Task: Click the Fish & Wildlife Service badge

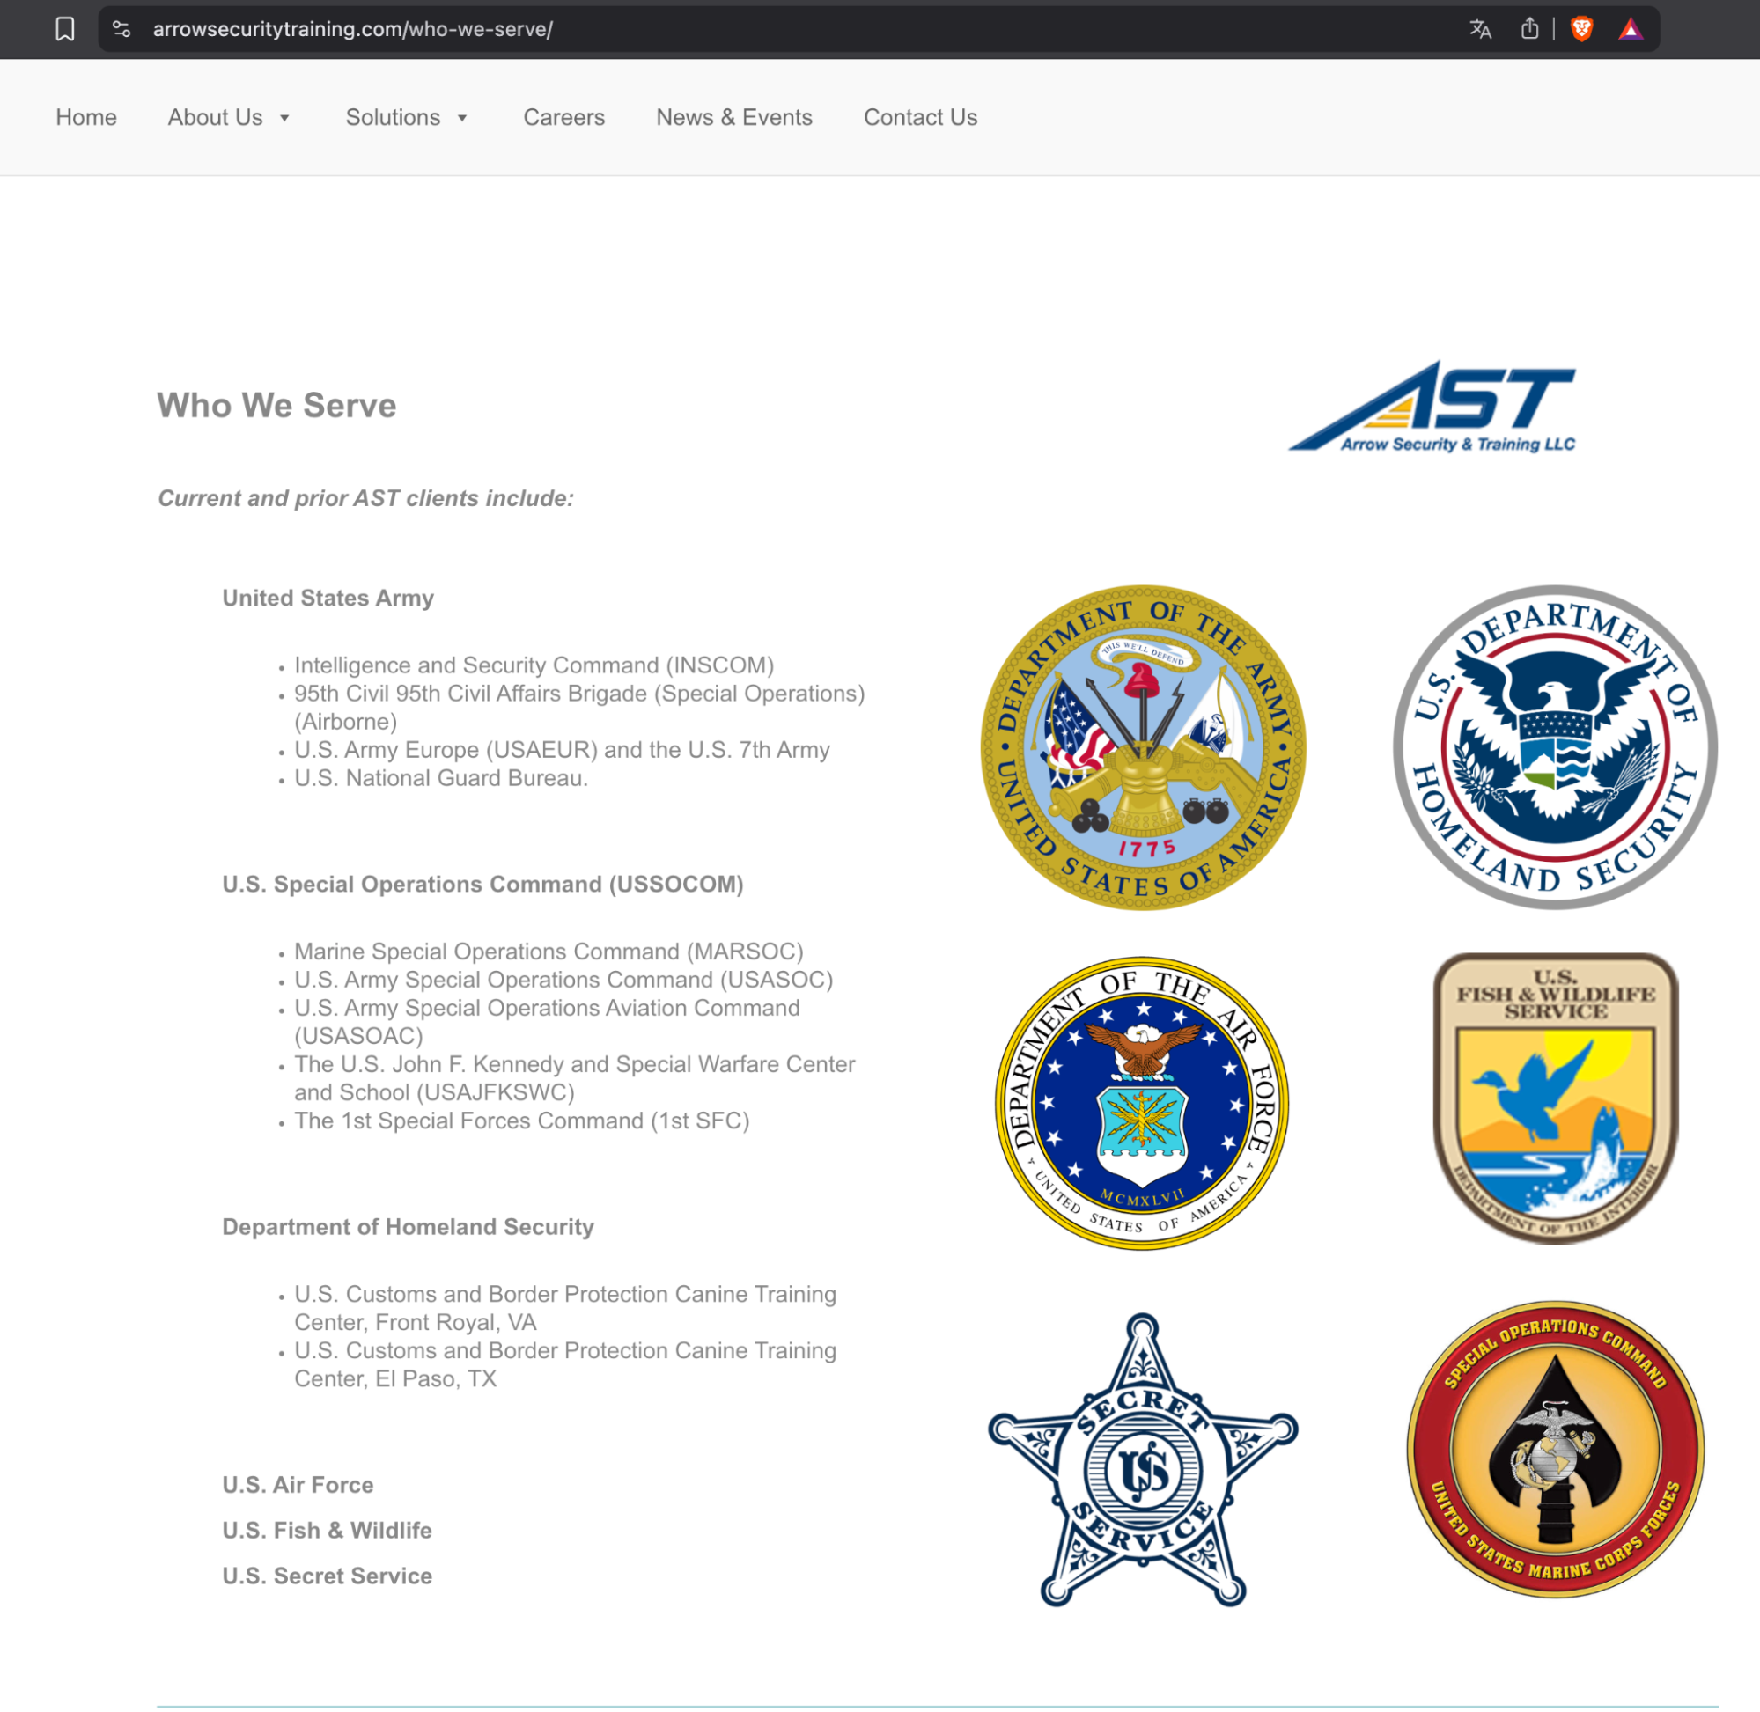Action: (x=1555, y=1097)
